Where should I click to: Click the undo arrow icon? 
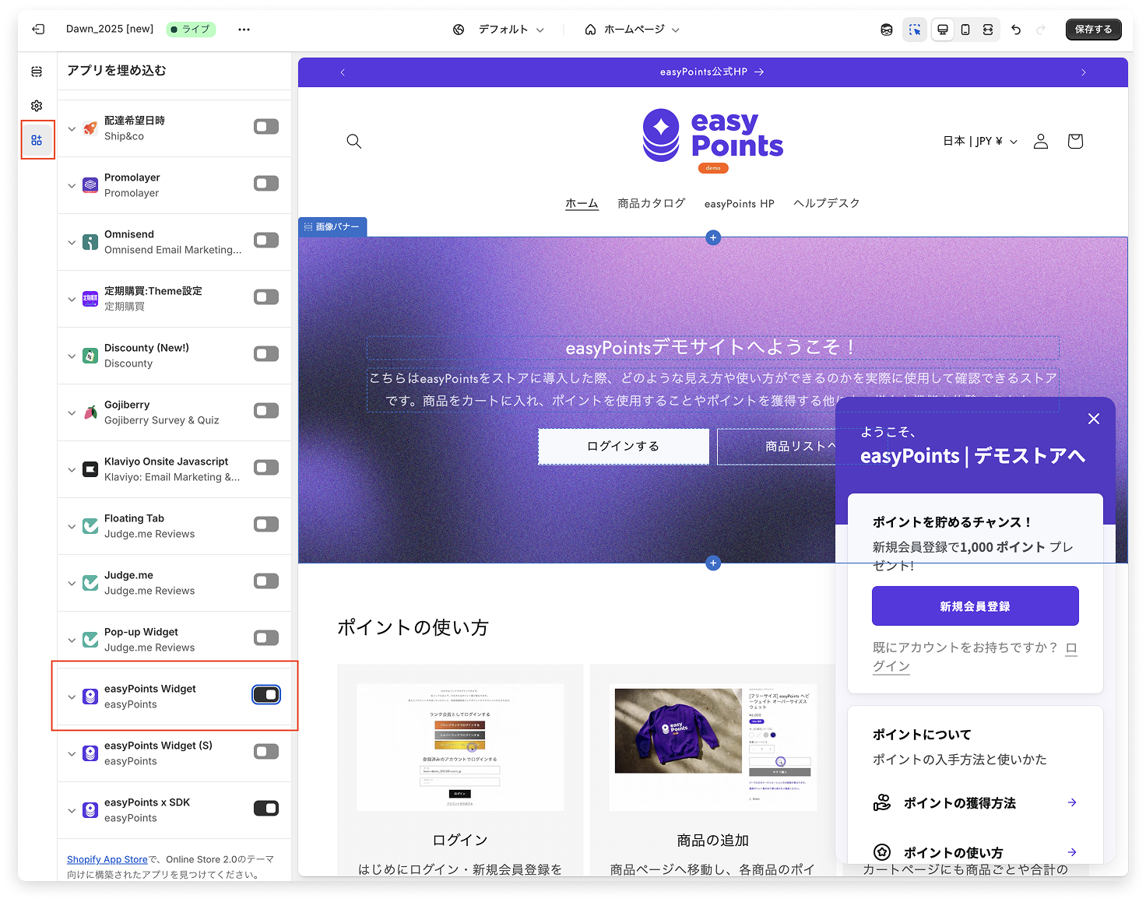click(1016, 30)
